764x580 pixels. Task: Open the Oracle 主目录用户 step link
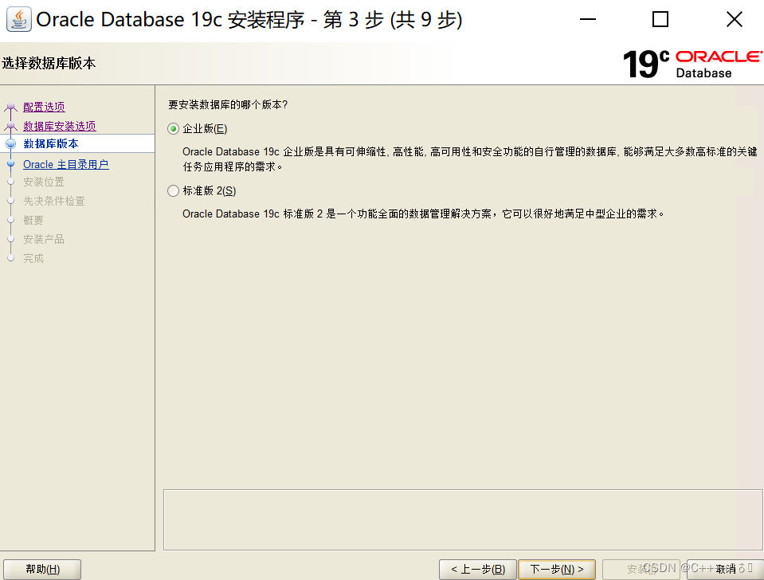(x=66, y=164)
